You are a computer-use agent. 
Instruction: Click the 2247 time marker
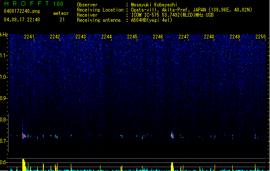click(x=184, y=37)
